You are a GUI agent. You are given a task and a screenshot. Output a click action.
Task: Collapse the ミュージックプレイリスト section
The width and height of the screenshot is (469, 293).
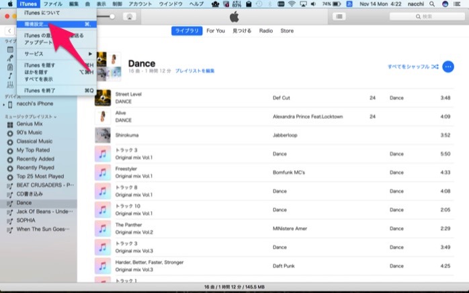(56, 116)
